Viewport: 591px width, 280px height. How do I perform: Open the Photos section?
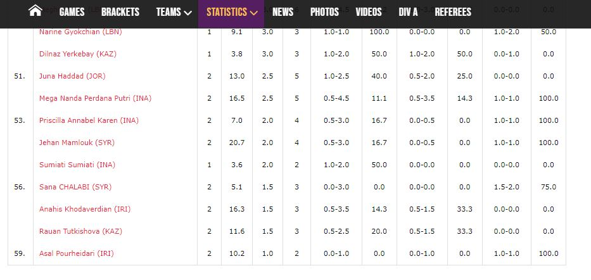point(324,12)
